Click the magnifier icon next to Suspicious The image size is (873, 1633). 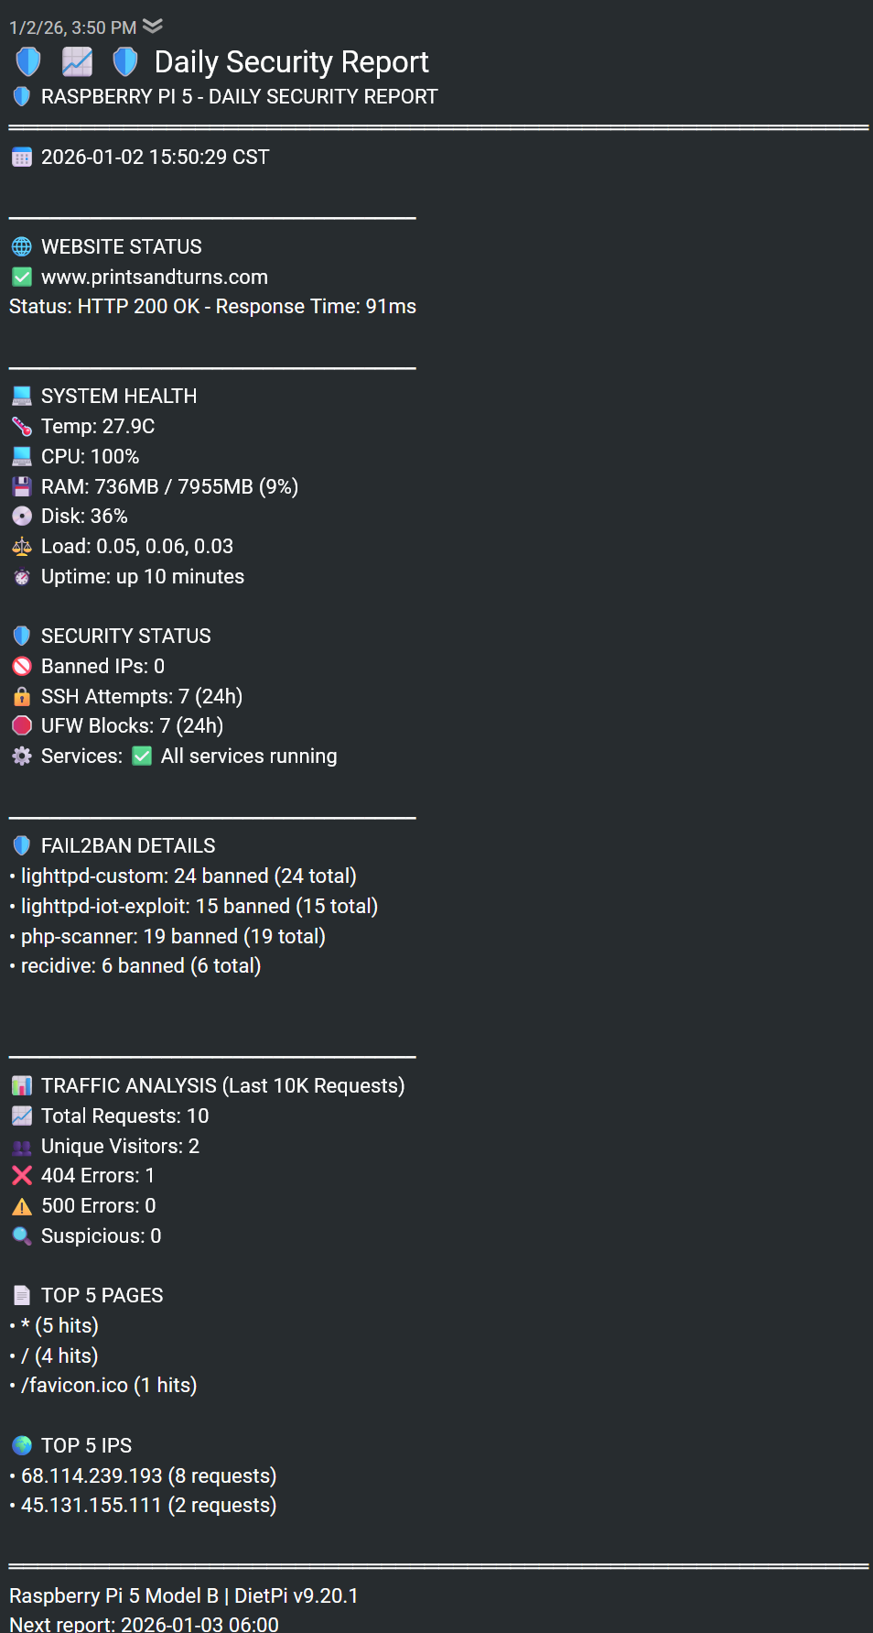pyautogui.click(x=22, y=1236)
